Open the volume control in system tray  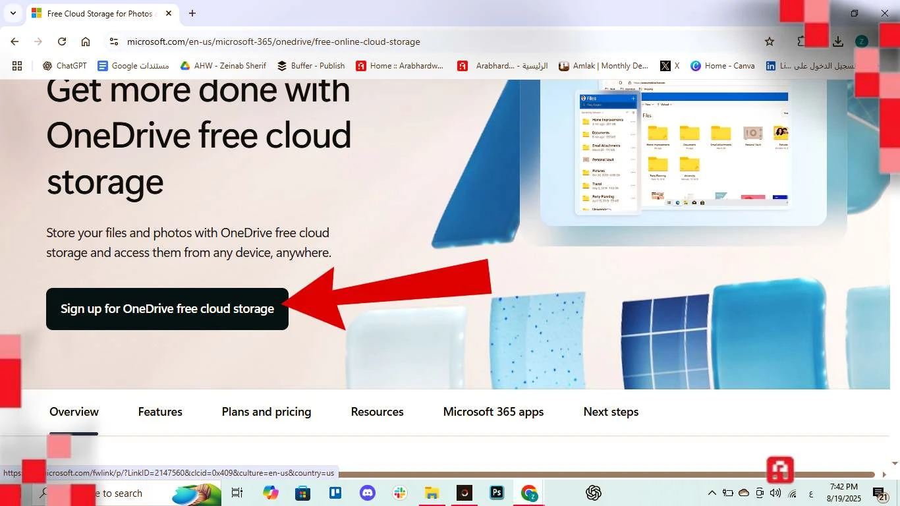point(775,493)
